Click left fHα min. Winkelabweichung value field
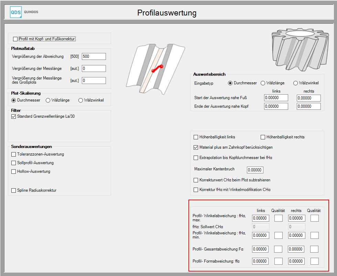The height and width of the screenshot is (276, 337). (261, 235)
